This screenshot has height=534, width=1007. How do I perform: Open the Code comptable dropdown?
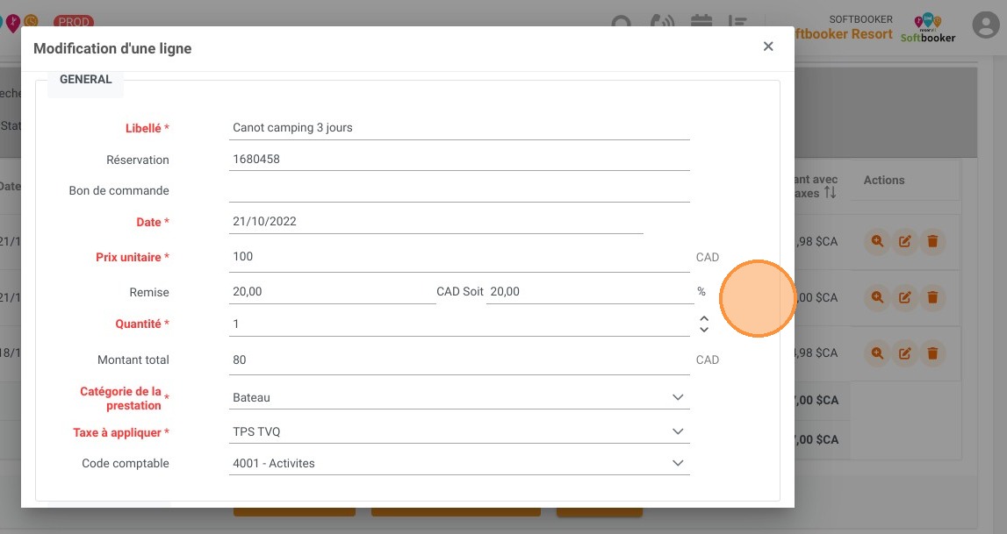(x=459, y=463)
